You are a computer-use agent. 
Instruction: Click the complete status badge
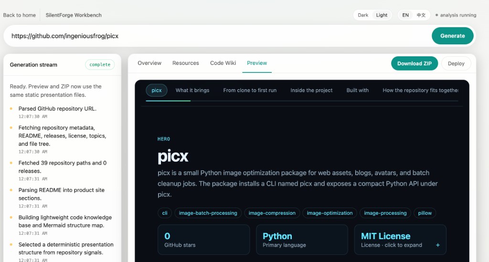coord(100,64)
